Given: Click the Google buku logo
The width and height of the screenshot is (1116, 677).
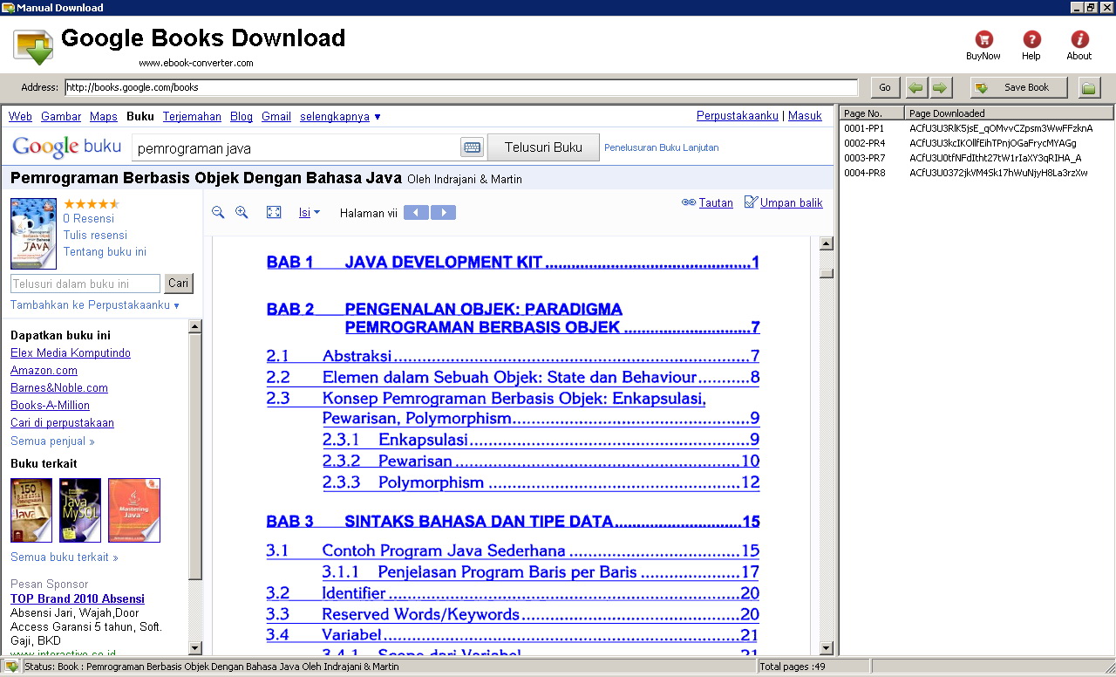Looking at the screenshot, I should [66, 147].
